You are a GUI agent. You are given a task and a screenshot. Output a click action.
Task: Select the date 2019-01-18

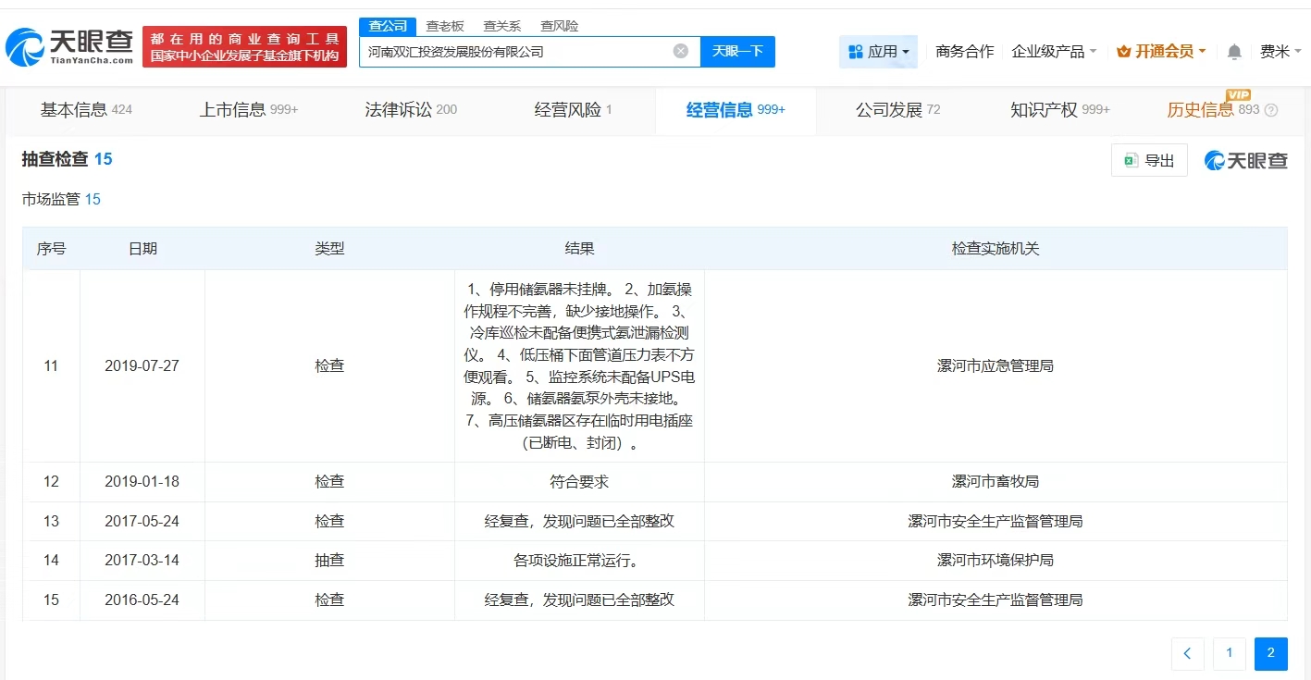(142, 482)
